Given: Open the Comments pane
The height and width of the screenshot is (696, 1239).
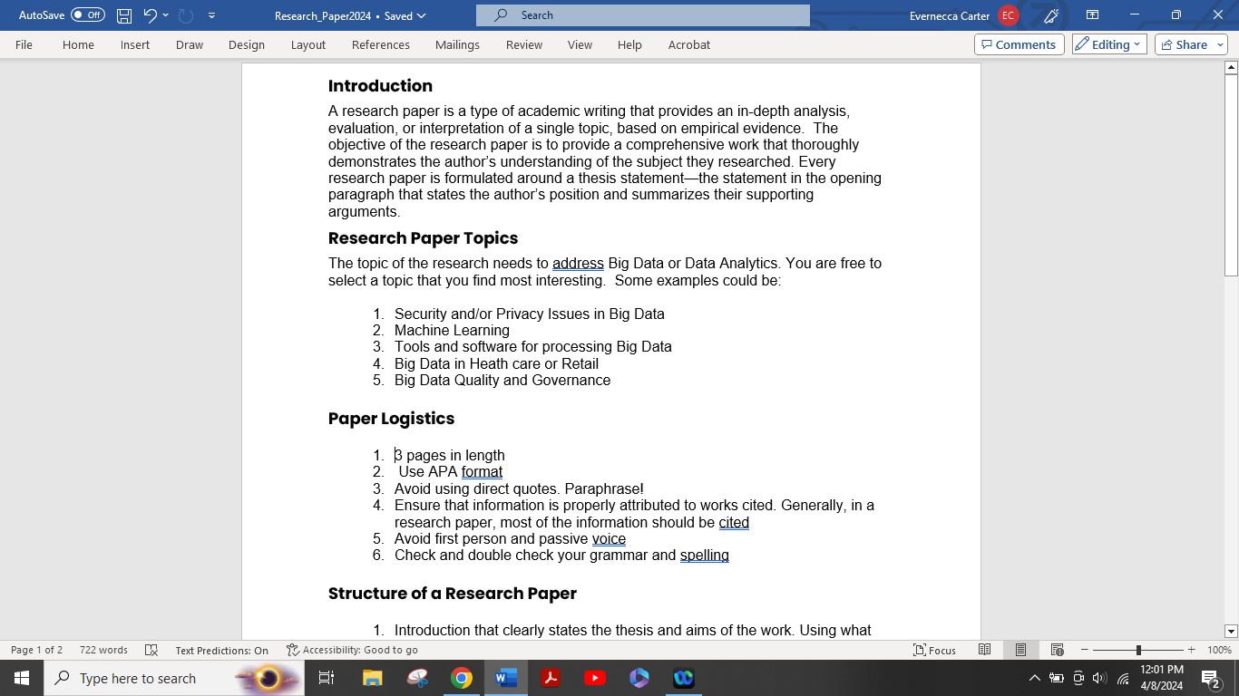Looking at the screenshot, I should (x=1019, y=44).
